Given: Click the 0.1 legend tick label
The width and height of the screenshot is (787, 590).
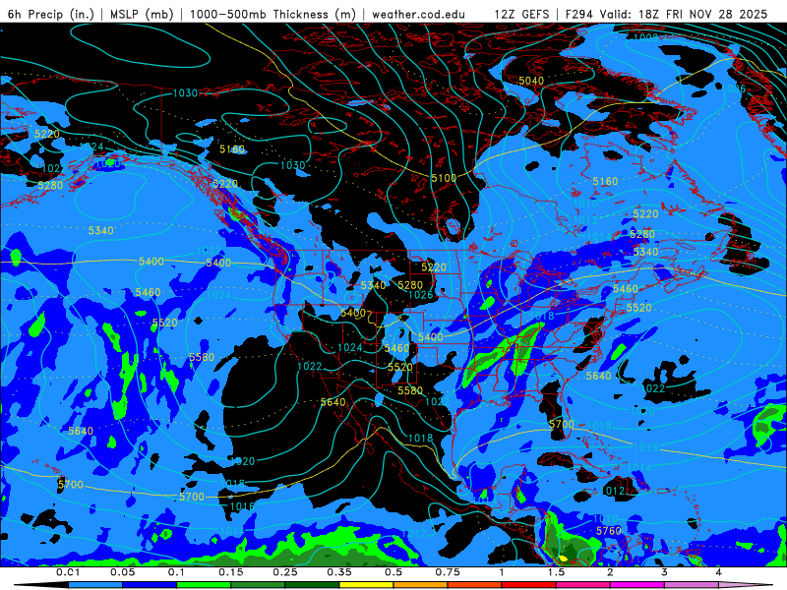Looking at the screenshot, I should point(177,572).
